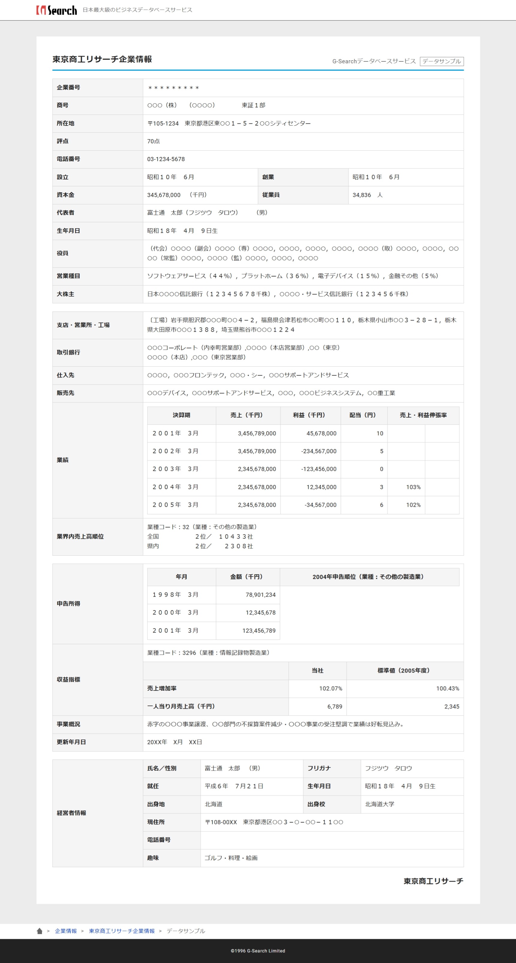Image resolution: width=516 pixels, height=963 pixels.
Task: Open the 東京商工リサーチ企業情報 breadcrumb link
Action: click(x=122, y=931)
